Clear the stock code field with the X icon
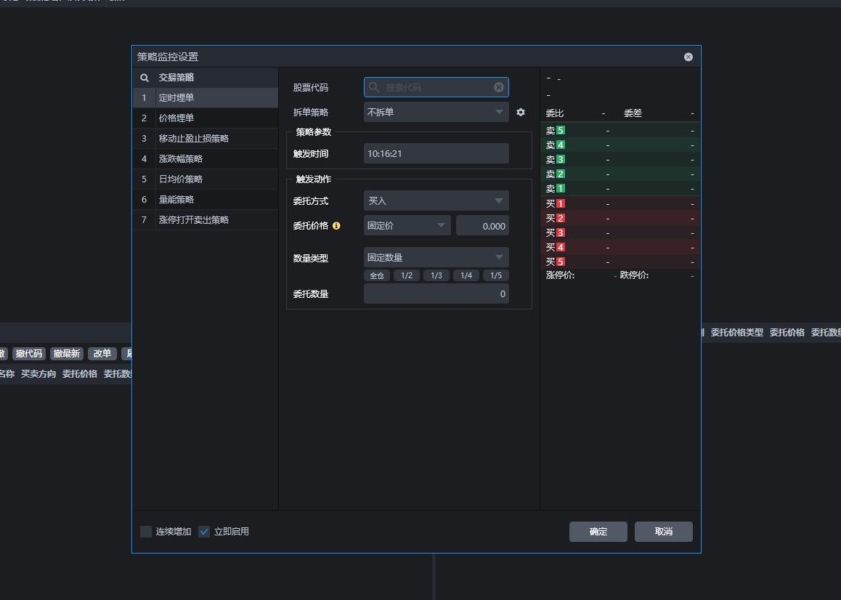Screen dimensions: 841x600 (x=498, y=86)
